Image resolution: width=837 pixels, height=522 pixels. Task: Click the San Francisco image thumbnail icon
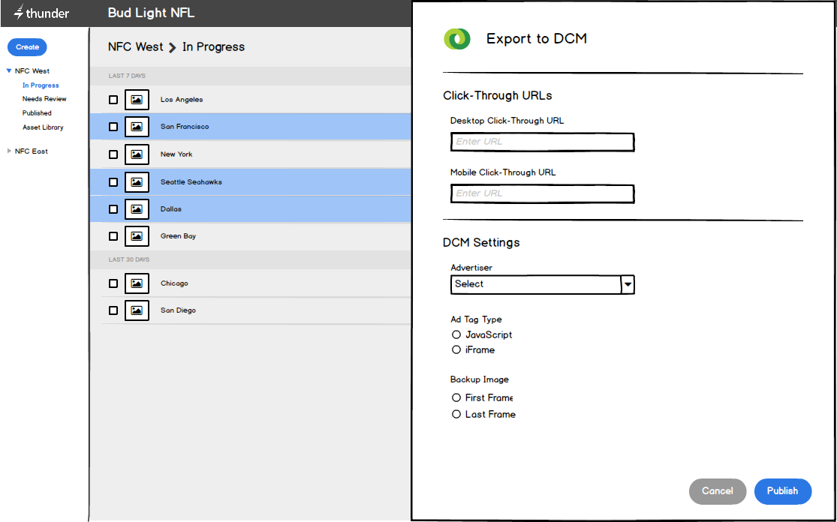pos(137,127)
